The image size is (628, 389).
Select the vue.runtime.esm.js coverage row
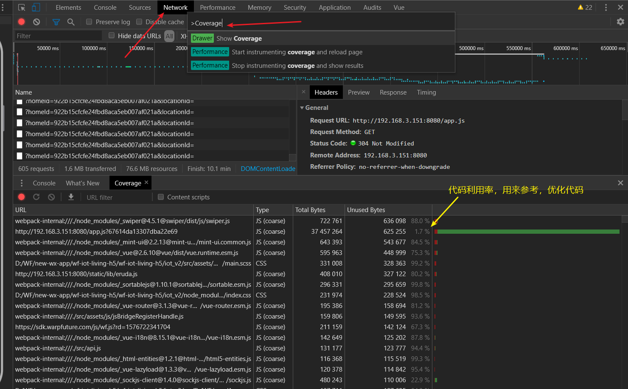(317, 253)
